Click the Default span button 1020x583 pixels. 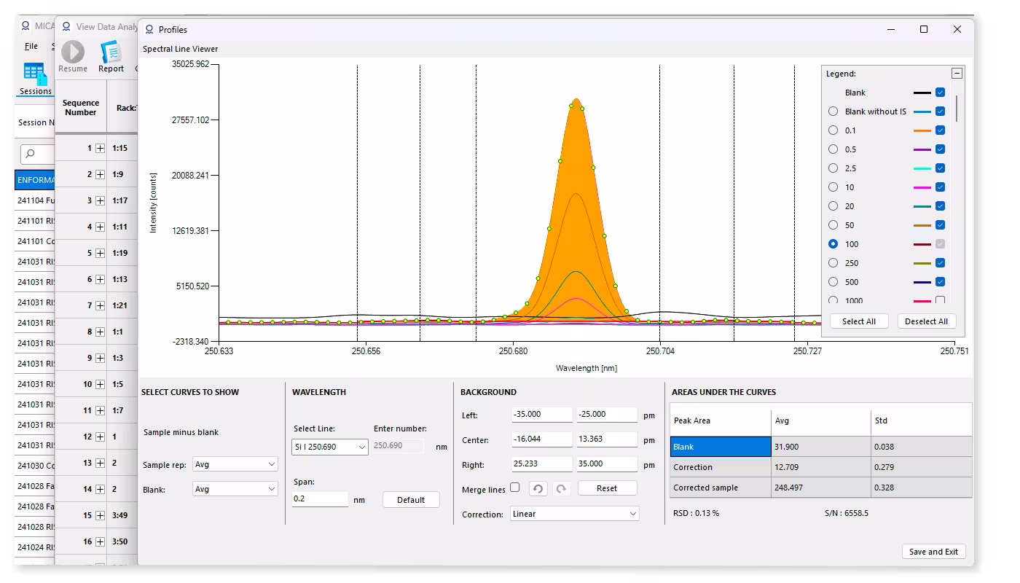tap(411, 500)
